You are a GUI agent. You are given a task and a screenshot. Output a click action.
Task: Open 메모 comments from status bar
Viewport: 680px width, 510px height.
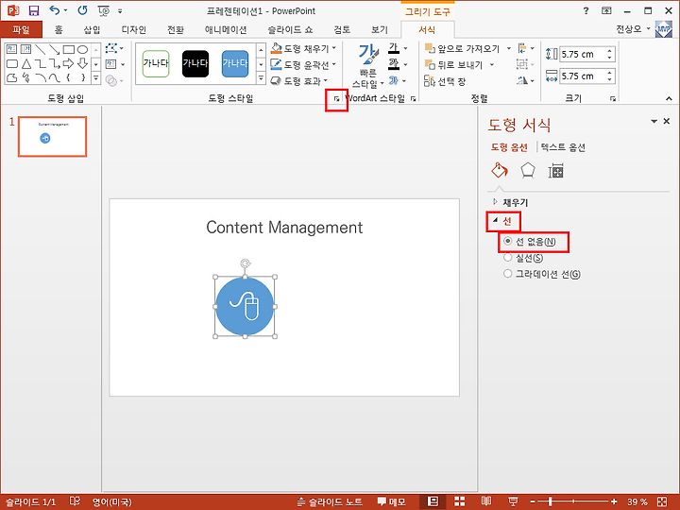391,501
